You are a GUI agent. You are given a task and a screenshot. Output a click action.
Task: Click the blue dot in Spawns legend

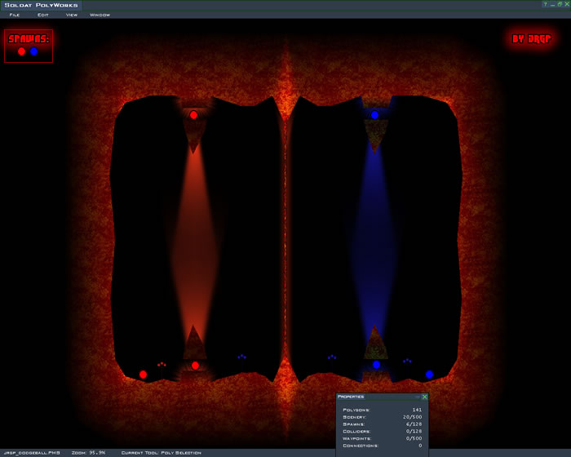point(33,51)
